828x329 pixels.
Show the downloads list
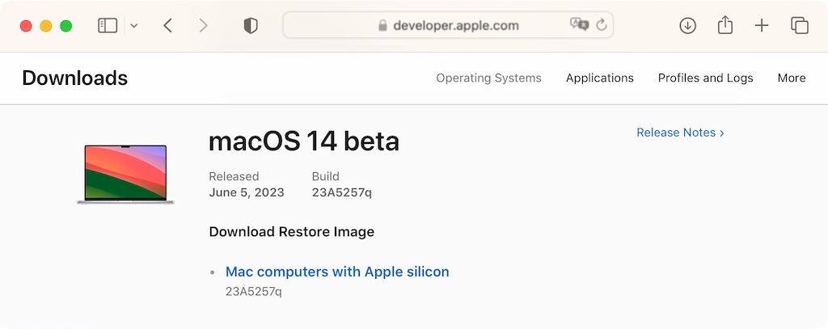coord(687,25)
